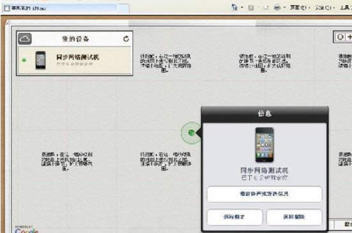Click the green device location marker on map

[191, 133]
